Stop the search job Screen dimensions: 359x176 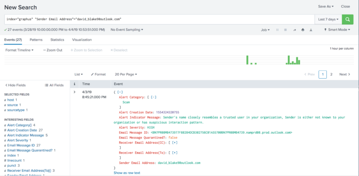point(285,30)
